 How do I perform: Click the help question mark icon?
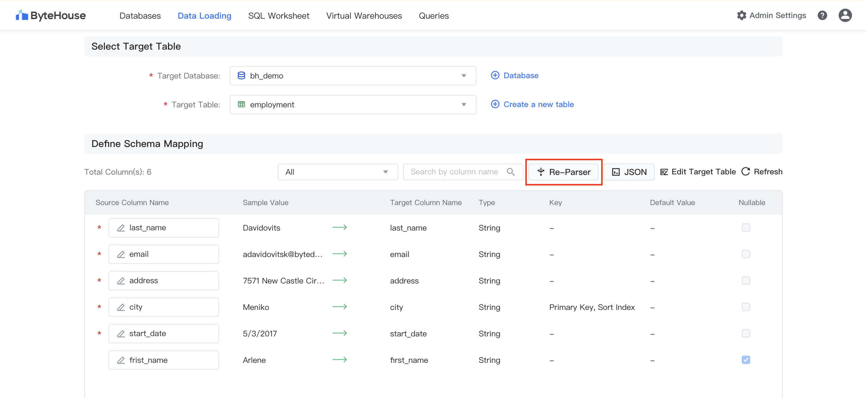point(822,15)
